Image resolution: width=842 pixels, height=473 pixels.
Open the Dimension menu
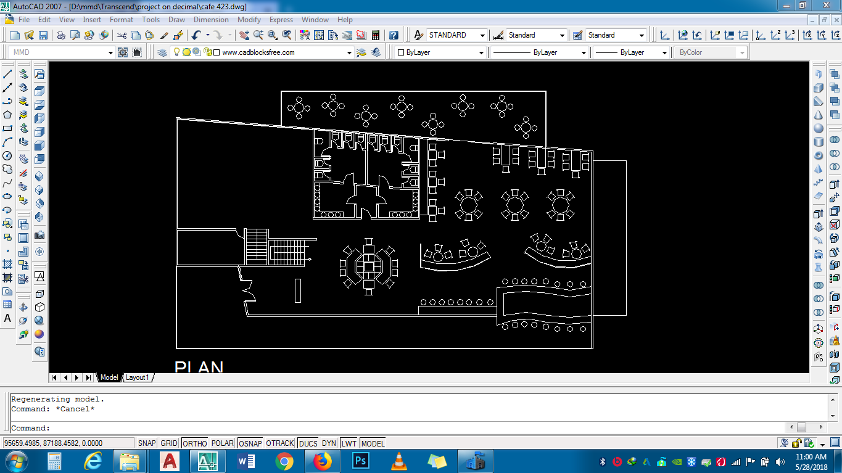coord(211,20)
